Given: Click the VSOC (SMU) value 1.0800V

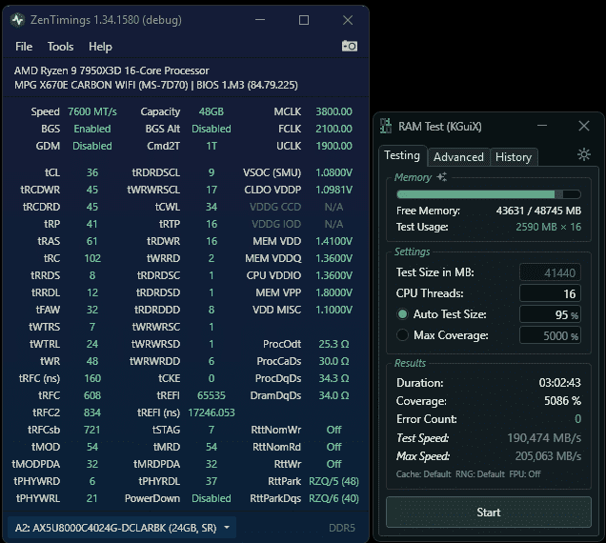Looking at the screenshot, I should pyautogui.click(x=333, y=172).
